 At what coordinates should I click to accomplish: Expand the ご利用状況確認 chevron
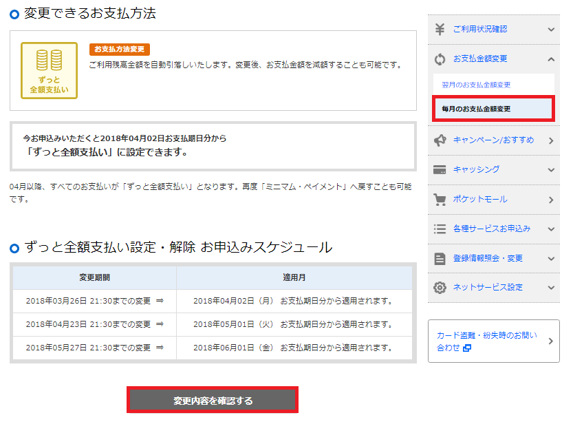pos(551,30)
